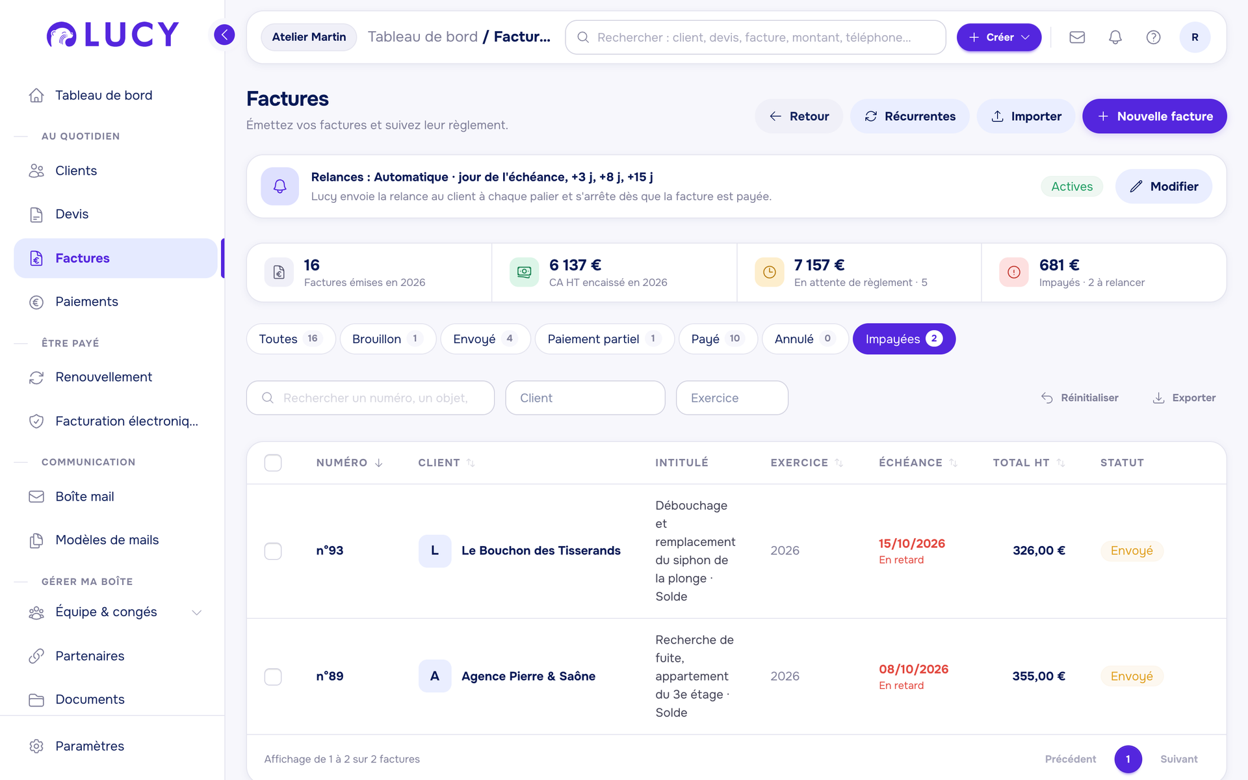Click Réinitialiser filters link
This screenshot has width=1248, height=780.
1080,398
